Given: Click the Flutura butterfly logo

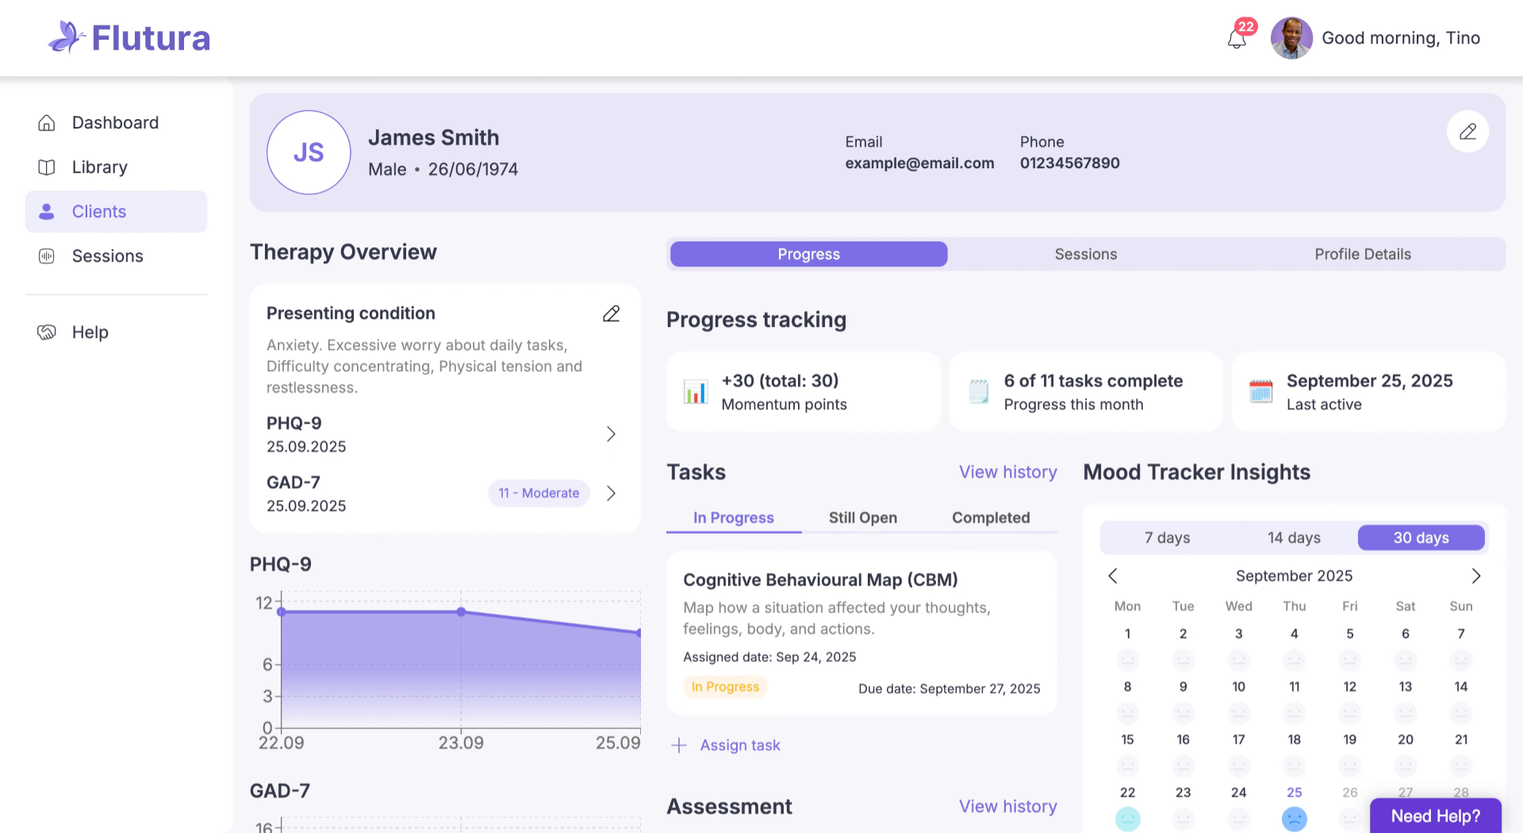Looking at the screenshot, I should pos(67,37).
